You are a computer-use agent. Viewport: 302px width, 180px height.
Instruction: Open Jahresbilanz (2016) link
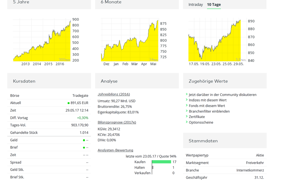[114, 94]
